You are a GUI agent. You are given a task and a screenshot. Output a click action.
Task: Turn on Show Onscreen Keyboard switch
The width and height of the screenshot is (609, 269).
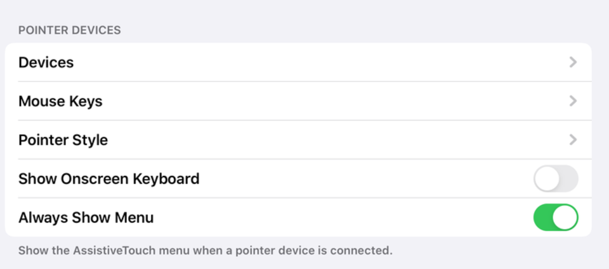coord(556,178)
